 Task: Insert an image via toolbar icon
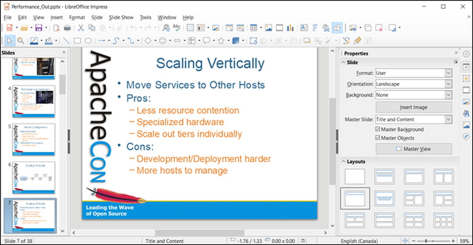click(x=269, y=28)
